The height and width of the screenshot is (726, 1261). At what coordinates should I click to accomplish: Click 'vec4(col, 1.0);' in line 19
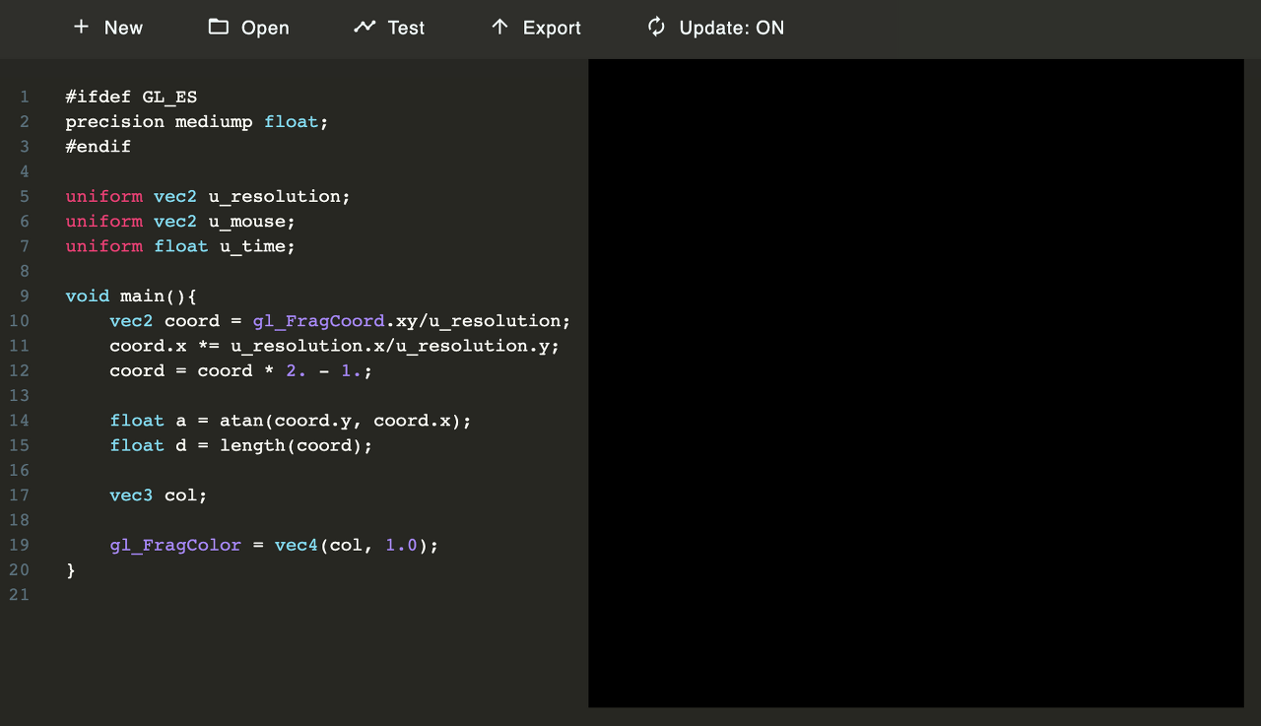click(357, 545)
